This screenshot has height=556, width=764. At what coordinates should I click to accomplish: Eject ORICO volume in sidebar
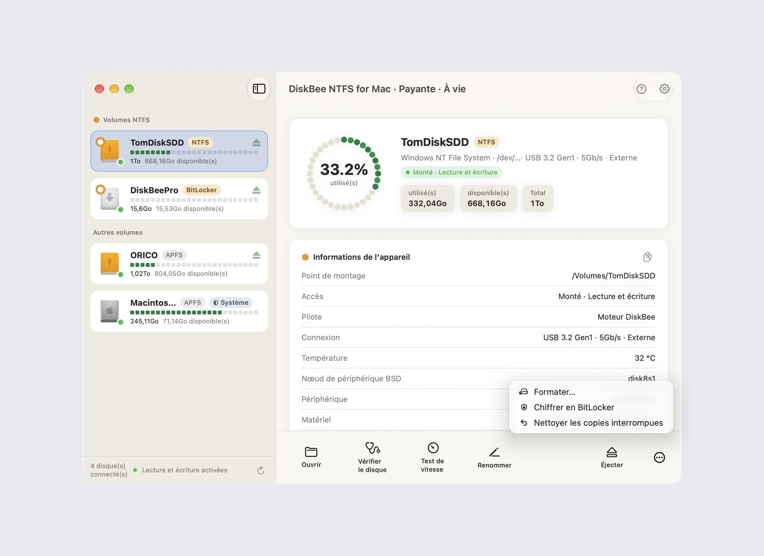tap(257, 255)
